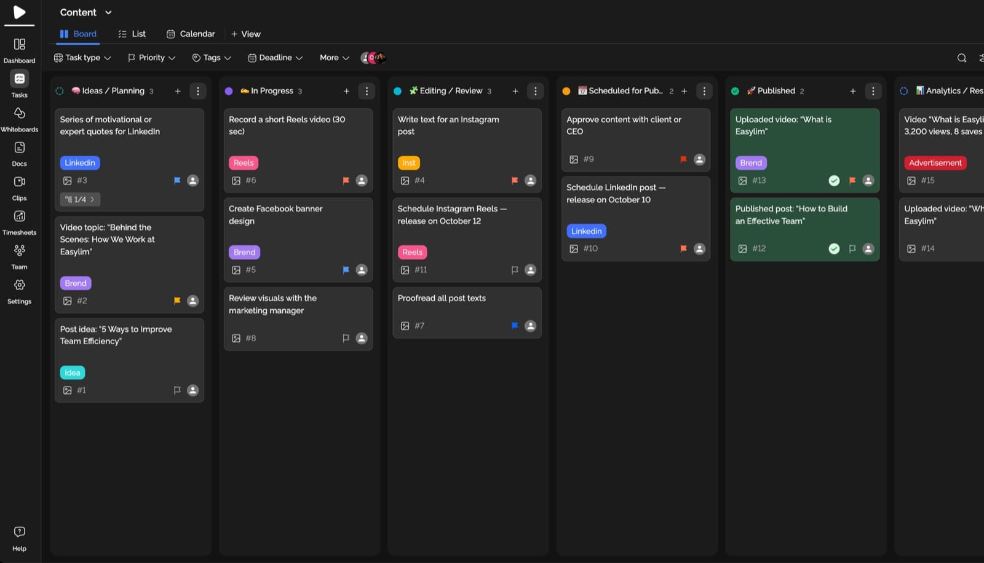
Task: Add a task to Editing / Review column
Action: (515, 91)
